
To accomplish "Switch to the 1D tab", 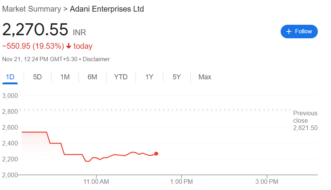I will tap(10, 77).
